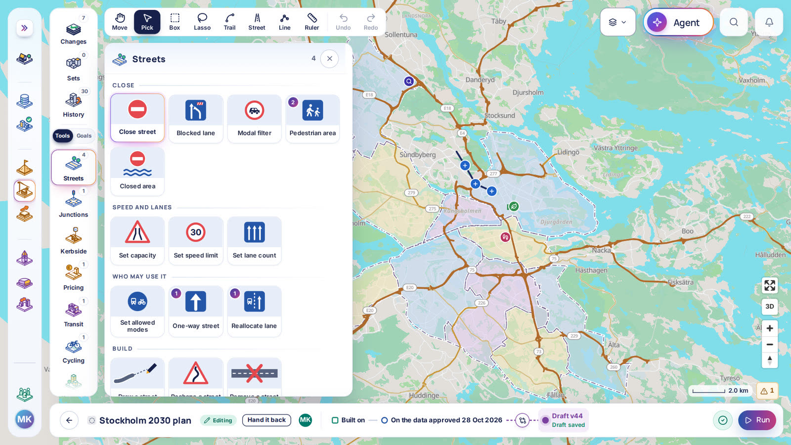Choose the One-way street tool
This screenshot has width=791, height=445.
(196, 311)
